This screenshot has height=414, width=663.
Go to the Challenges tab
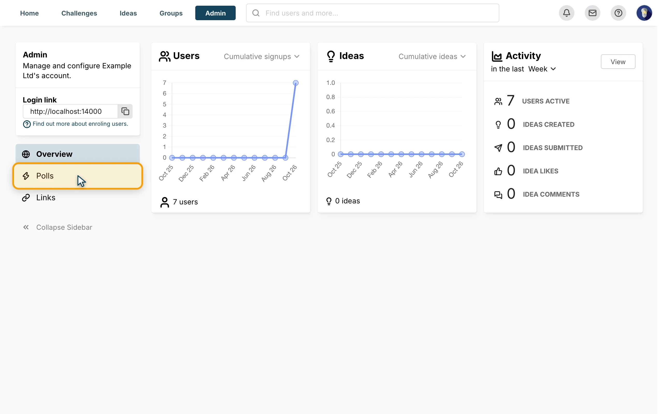pyautogui.click(x=79, y=13)
